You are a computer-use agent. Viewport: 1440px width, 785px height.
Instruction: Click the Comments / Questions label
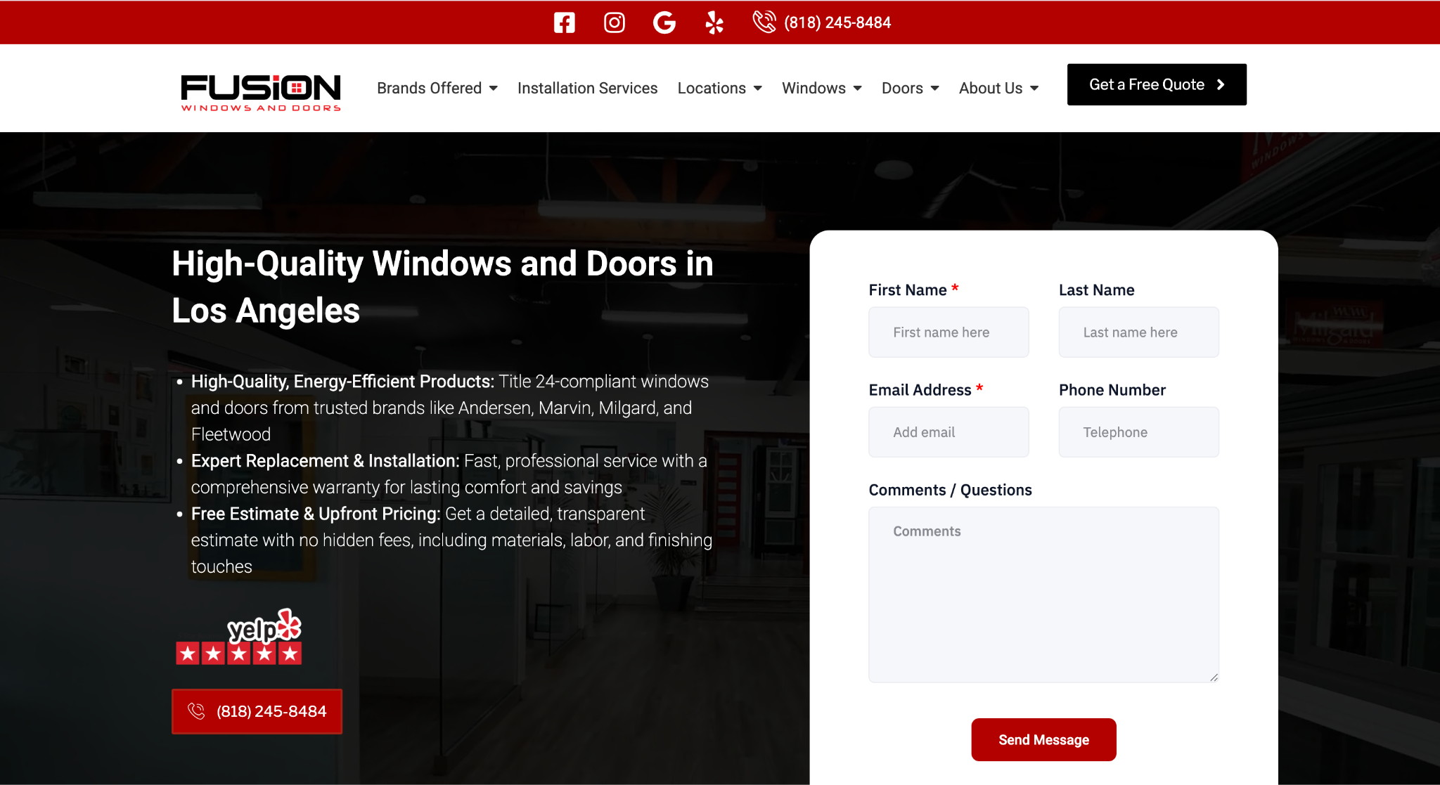[950, 490]
